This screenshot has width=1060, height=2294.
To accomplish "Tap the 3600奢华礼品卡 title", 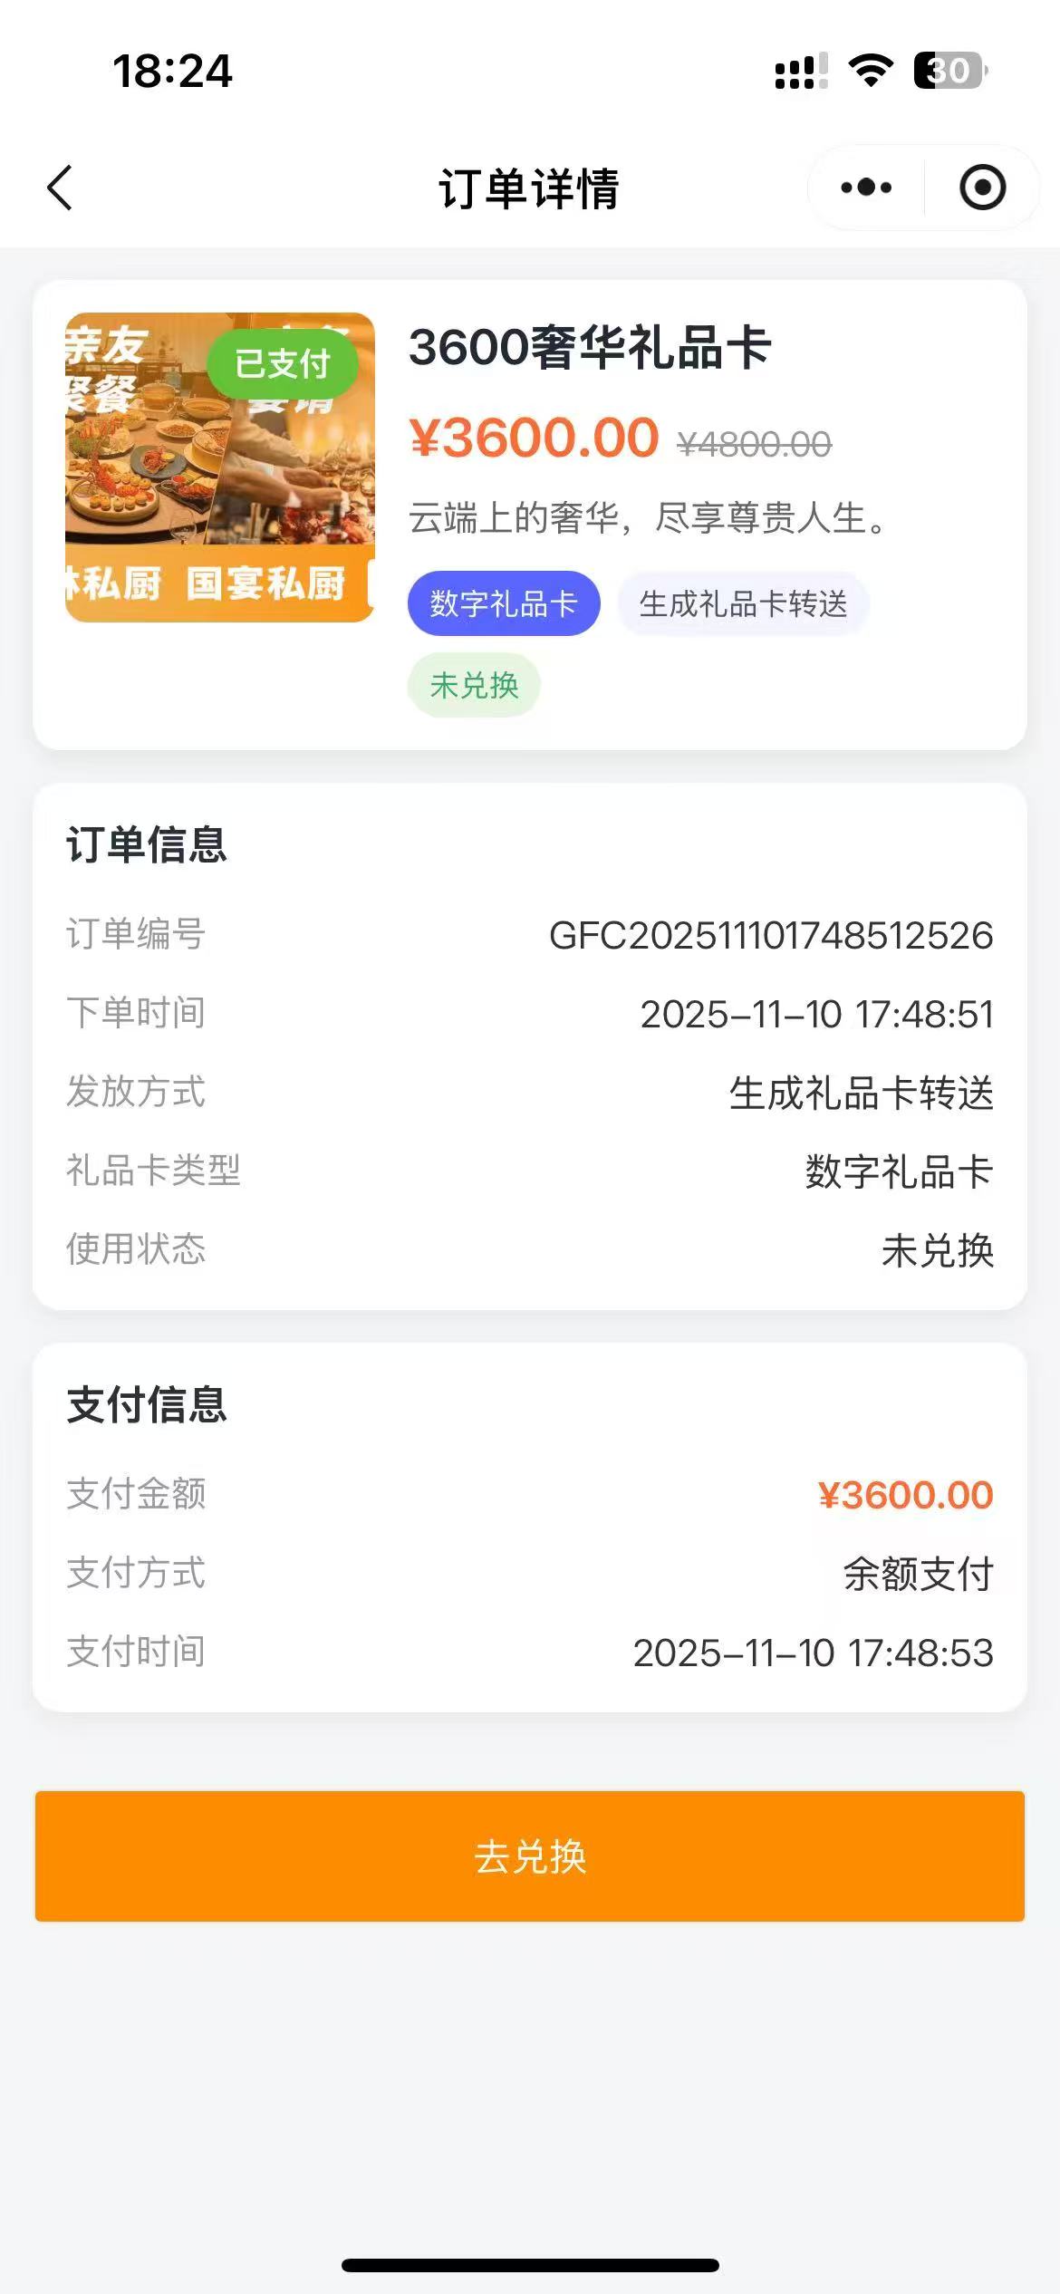I will point(589,348).
